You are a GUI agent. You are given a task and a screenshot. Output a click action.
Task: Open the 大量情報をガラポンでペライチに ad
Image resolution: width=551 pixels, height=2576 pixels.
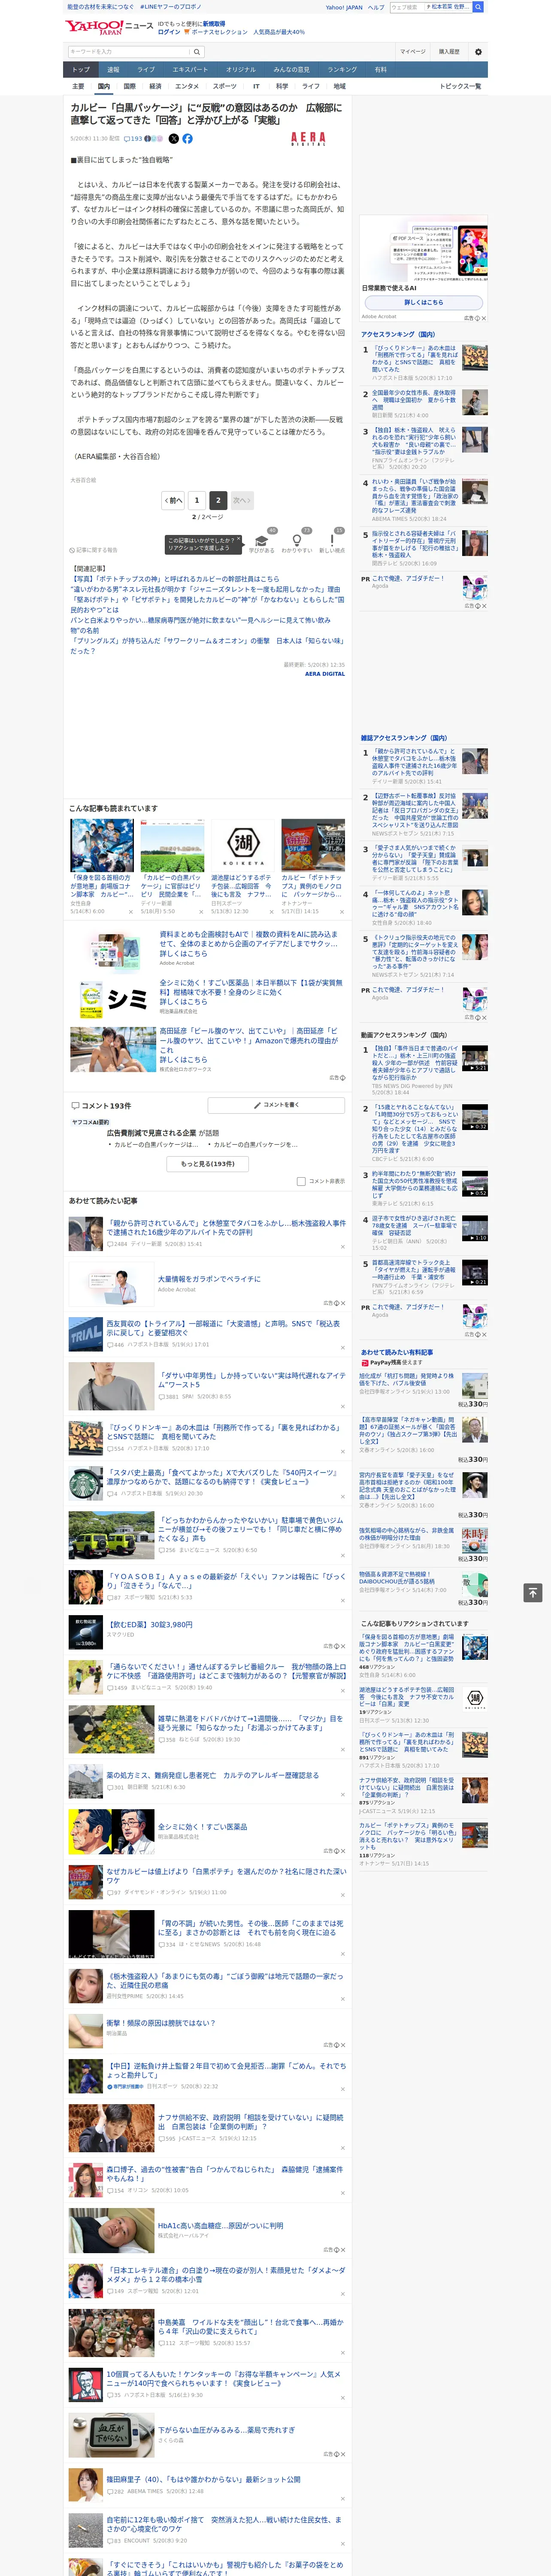(208, 1278)
